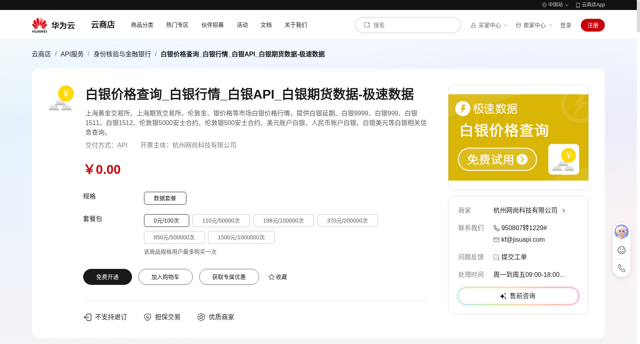This screenshot has height=344, width=640.
Task: Click the 云商店 header title
Action: [103, 25]
